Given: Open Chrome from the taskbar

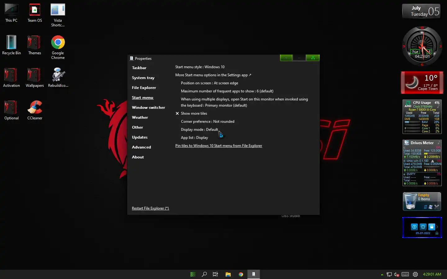Looking at the screenshot, I should point(241,274).
